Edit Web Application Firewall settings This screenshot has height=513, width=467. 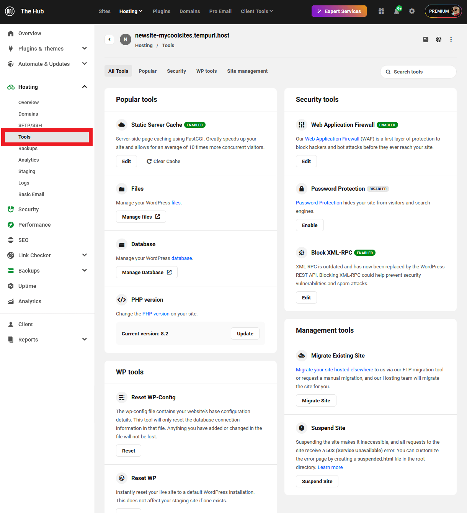click(306, 161)
